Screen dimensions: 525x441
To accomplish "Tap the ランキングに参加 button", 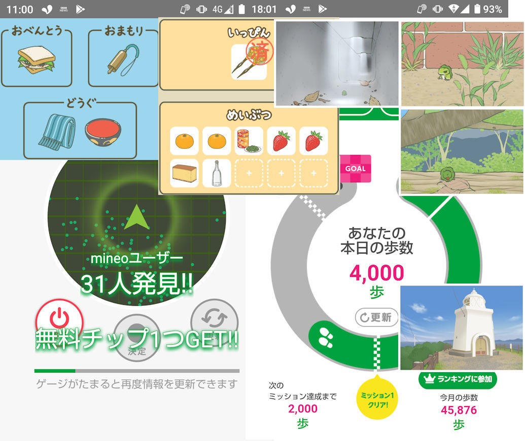I will (458, 379).
